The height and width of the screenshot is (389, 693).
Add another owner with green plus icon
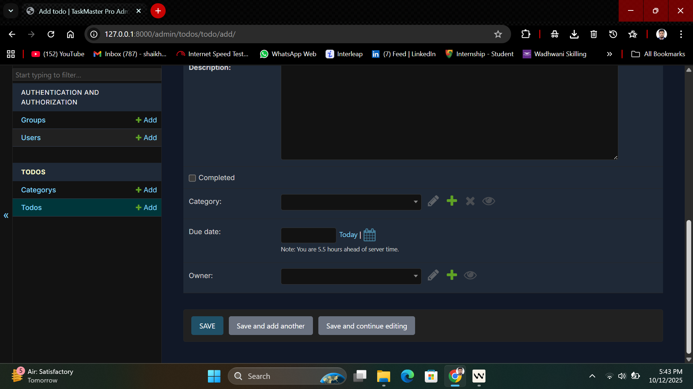coord(452,275)
